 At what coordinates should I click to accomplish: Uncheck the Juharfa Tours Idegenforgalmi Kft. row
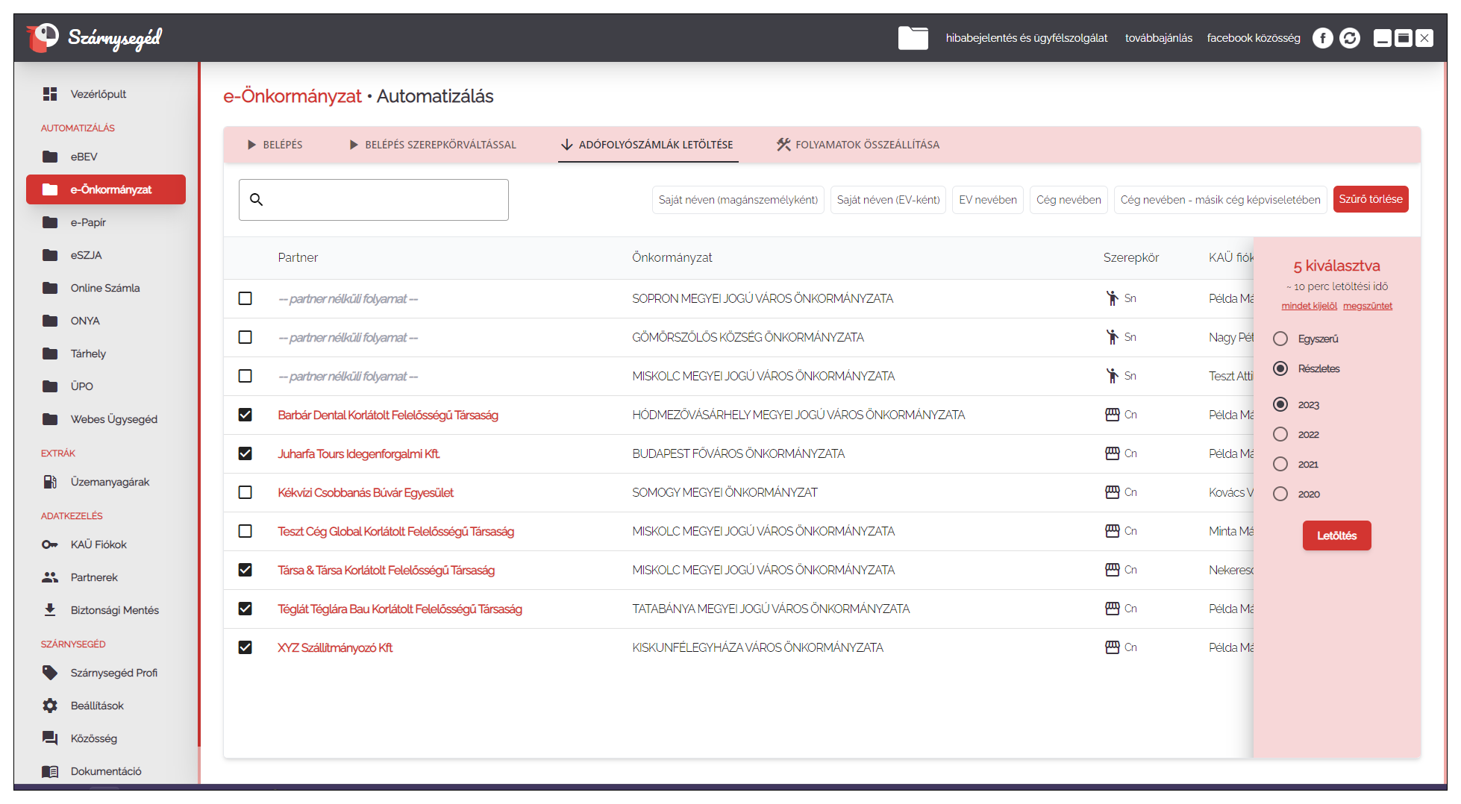pos(245,453)
